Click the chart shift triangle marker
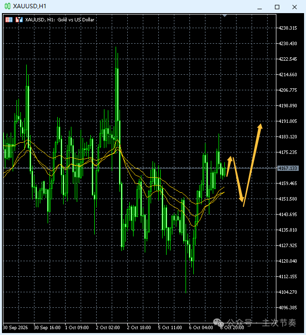 pos(224,16)
